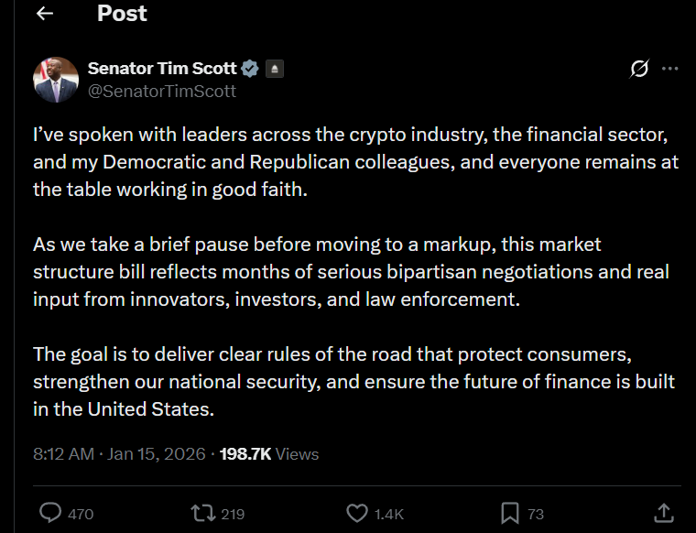Click the 470 replies count
The image size is (696, 533).
(x=81, y=514)
